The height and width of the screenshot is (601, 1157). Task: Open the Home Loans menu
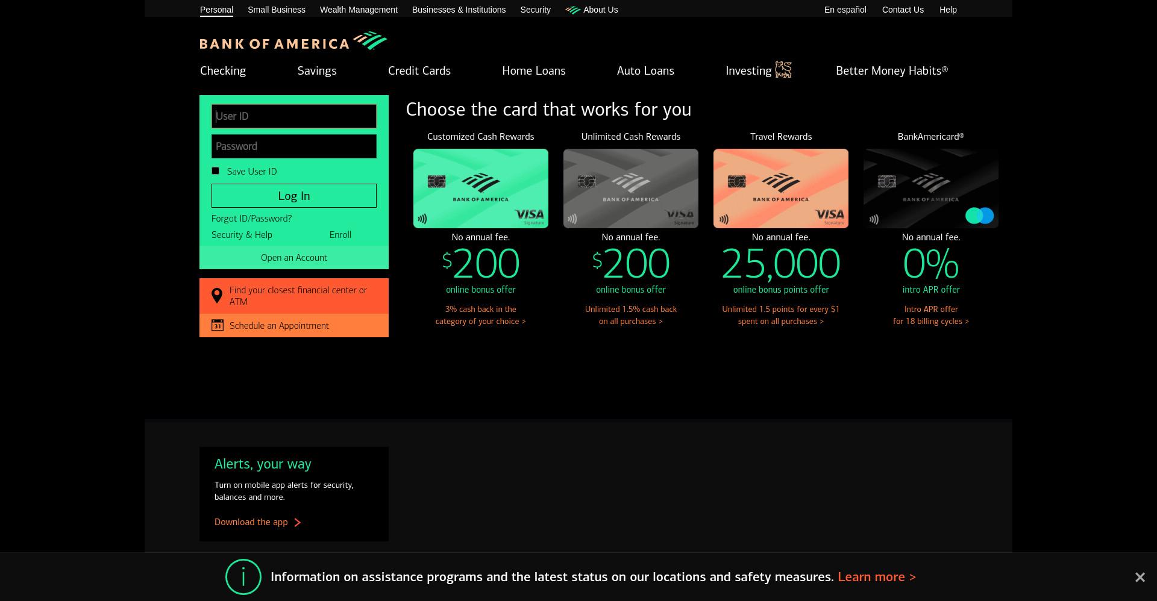pos(534,71)
